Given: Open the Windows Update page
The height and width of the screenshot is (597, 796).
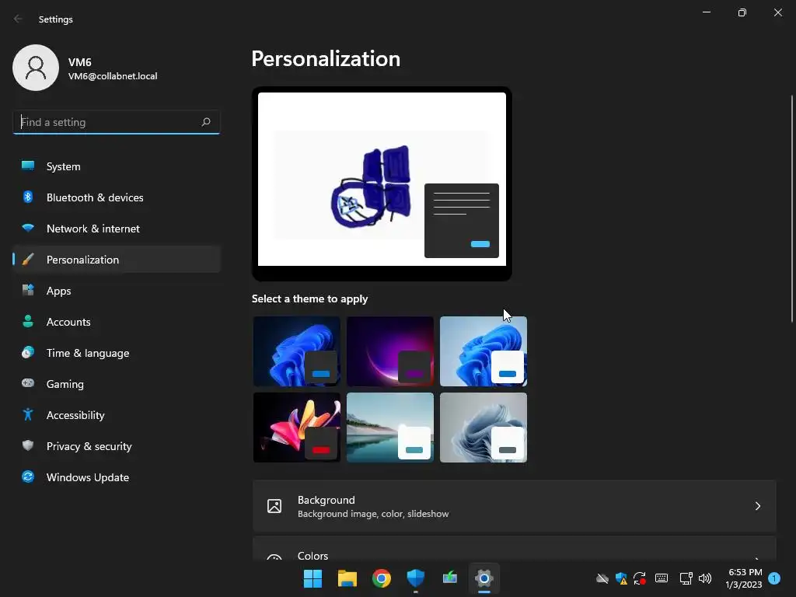Looking at the screenshot, I should tap(117, 477).
